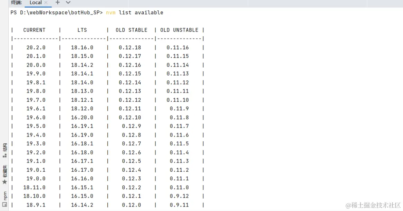This screenshot has width=403, height=211.
Task: Click the OLD STABLE column header
Action: (131, 30)
